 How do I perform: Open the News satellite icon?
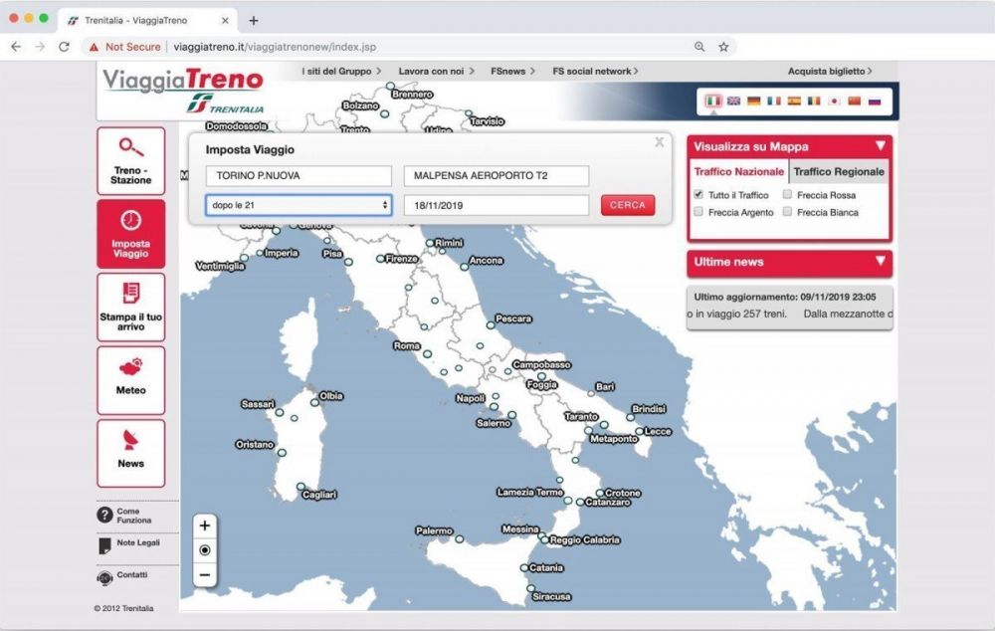130,453
